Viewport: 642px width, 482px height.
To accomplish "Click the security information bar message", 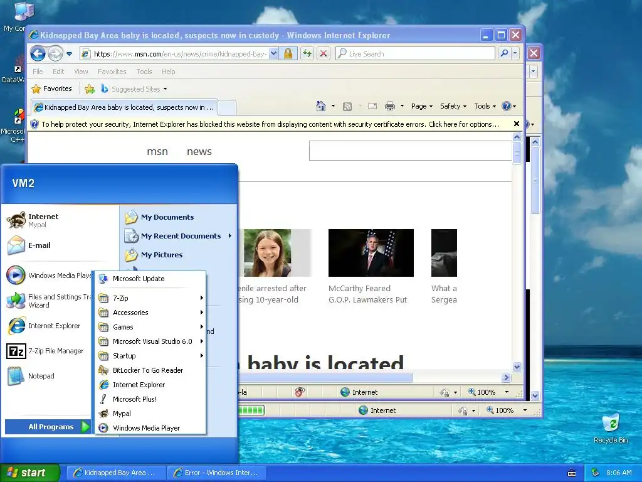I will click(270, 124).
